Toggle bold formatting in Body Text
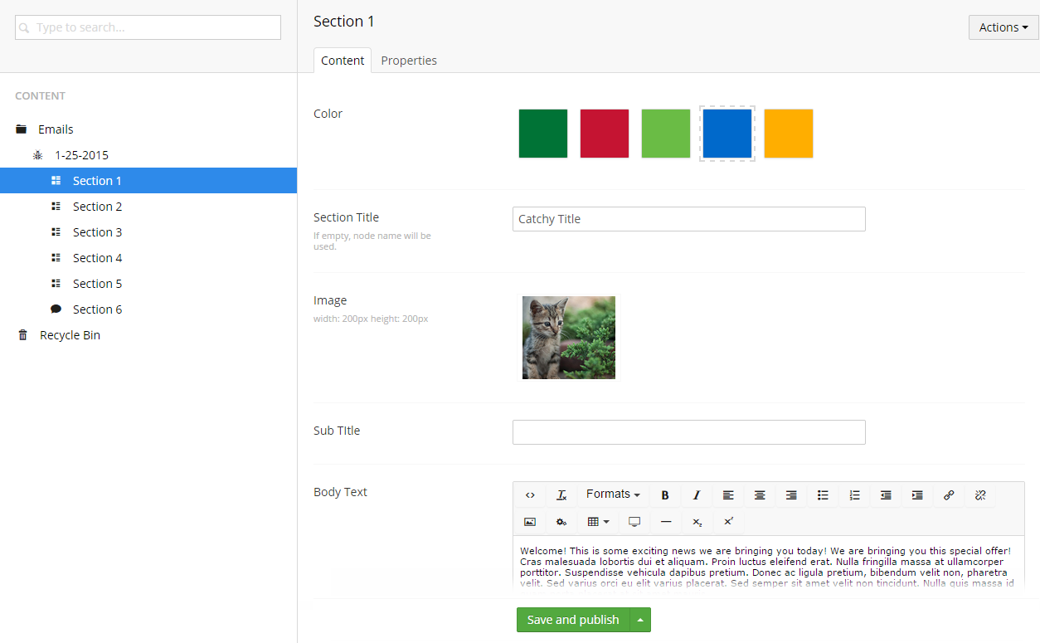This screenshot has width=1040, height=643. (x=665, y=495)
